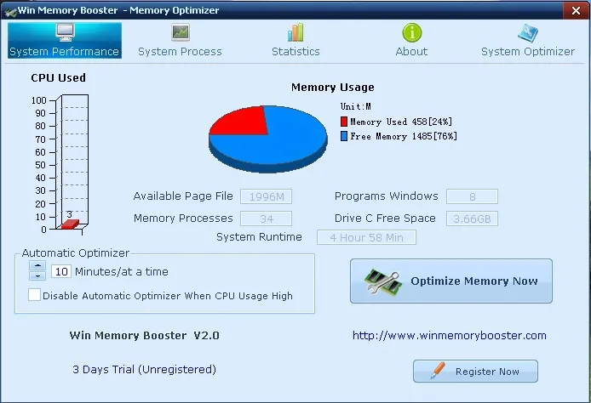Click the 'Drive C Free Space' label
This screenshot has height=403, width=591.
pyautogui.click(x=385, y=219)
